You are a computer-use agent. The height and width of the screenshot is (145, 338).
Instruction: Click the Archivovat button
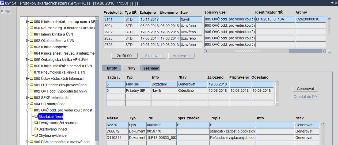181,56
